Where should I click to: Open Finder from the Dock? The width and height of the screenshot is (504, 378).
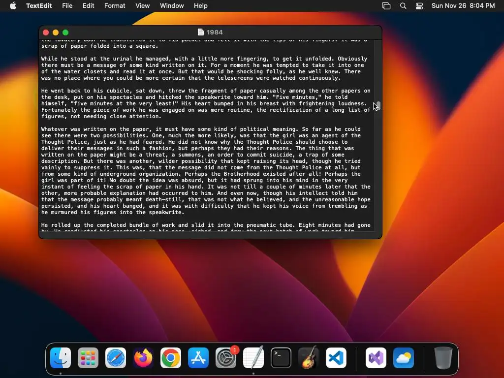[x=61, y=358]
